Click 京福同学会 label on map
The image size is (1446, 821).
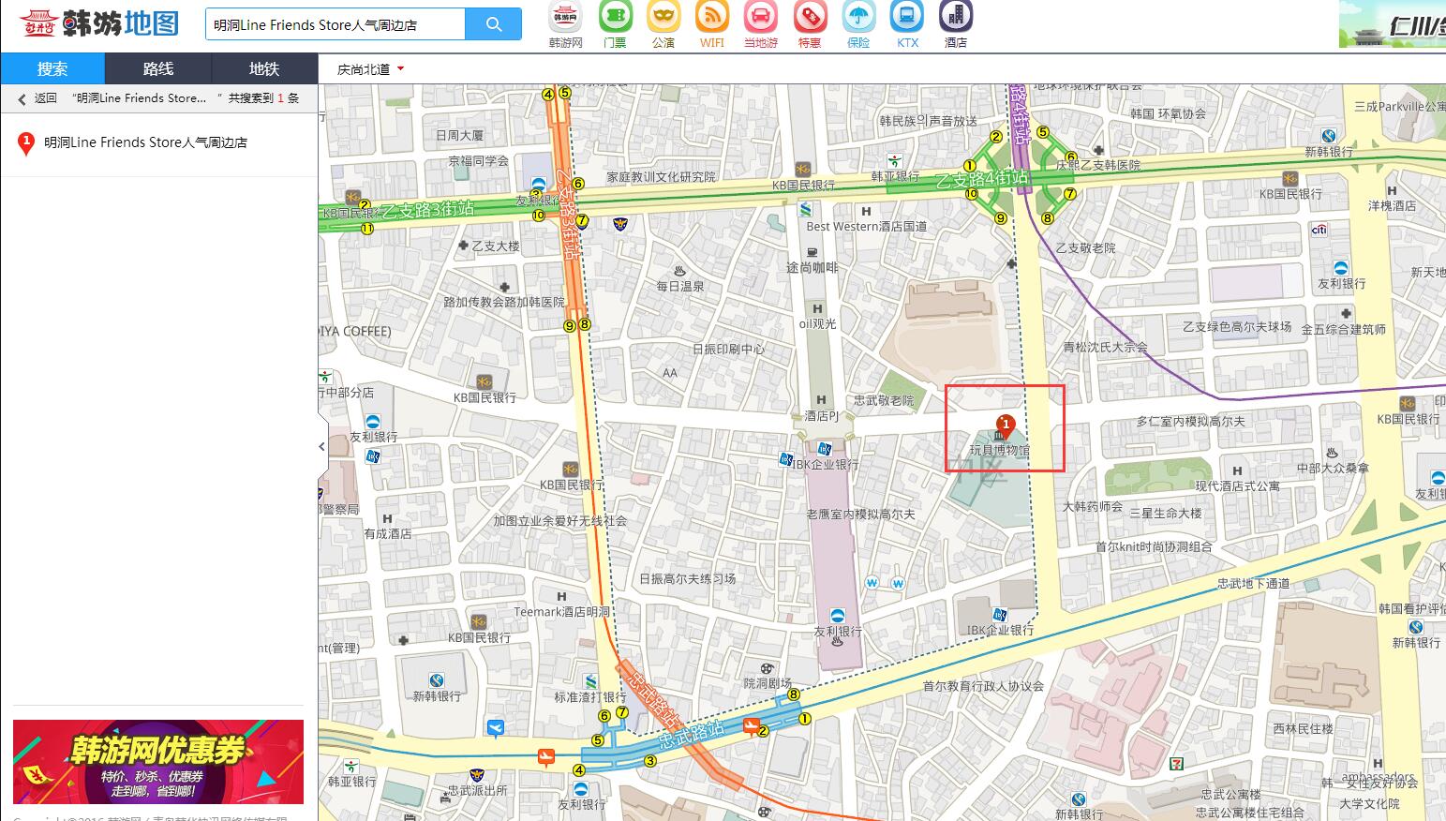click(478, 160)
